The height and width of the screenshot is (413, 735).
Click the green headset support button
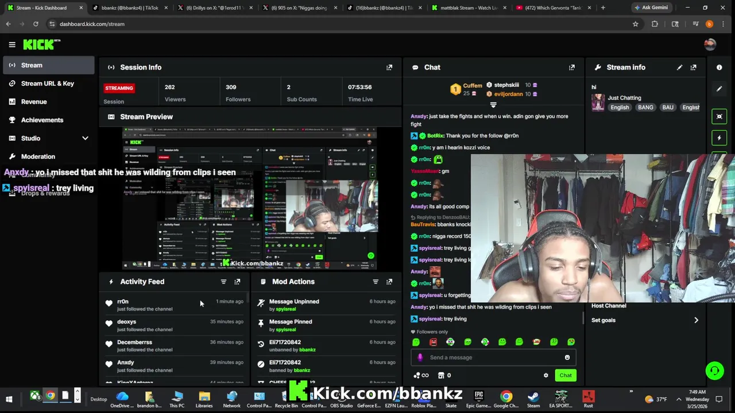714,371
